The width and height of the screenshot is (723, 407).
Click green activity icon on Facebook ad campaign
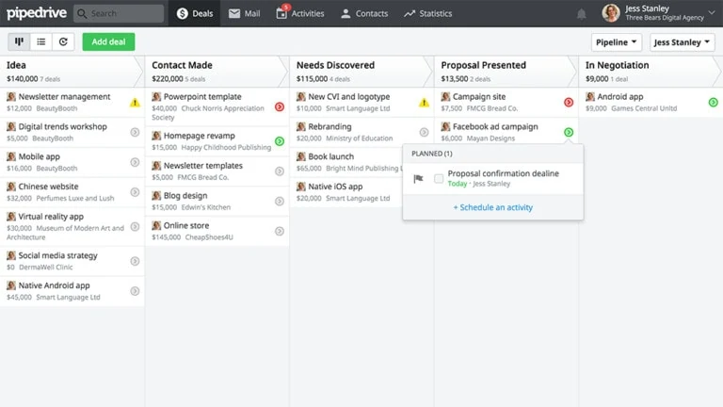(x=569, y=133)
